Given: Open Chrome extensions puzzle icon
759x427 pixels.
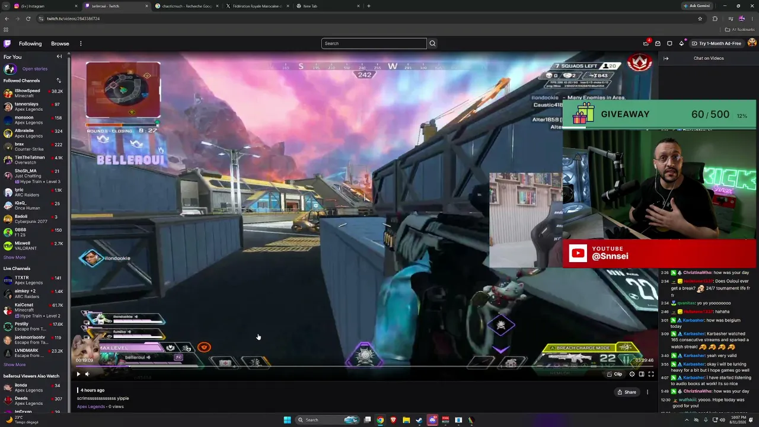Looking at the screenshot, I should [x=715, y=18].
